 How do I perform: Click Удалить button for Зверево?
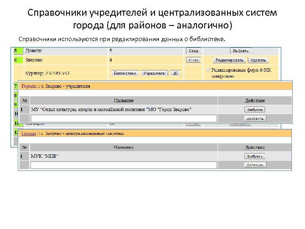[x=258, y=60]
